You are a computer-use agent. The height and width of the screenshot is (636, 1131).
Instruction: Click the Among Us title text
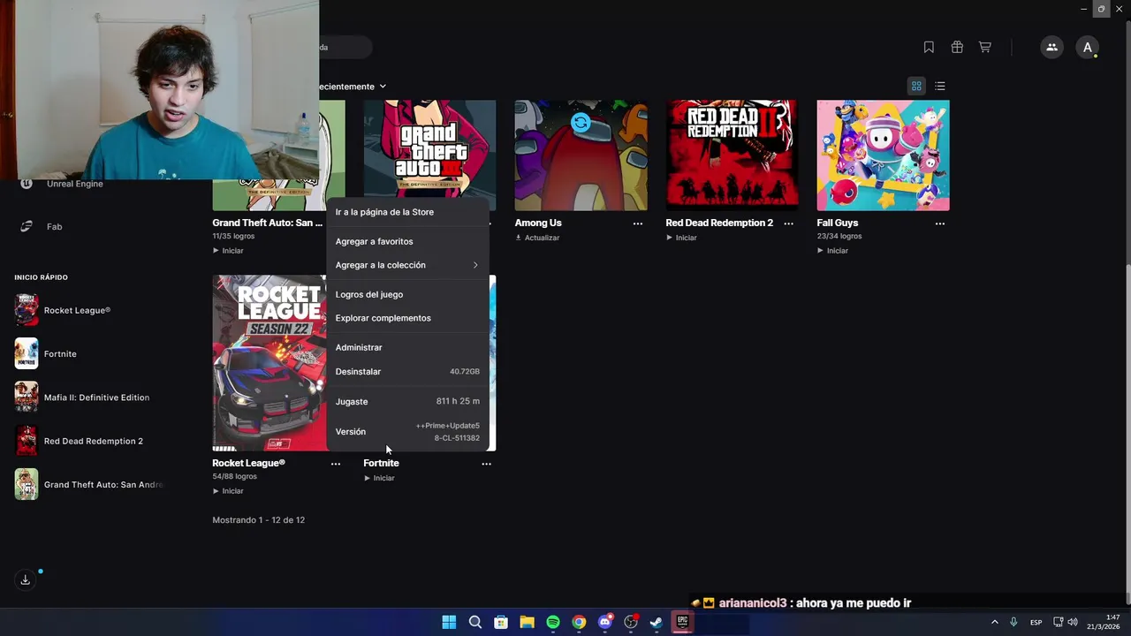538,223
